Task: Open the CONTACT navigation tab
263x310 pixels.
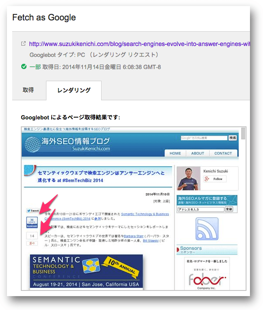Action: coord(223,153)
